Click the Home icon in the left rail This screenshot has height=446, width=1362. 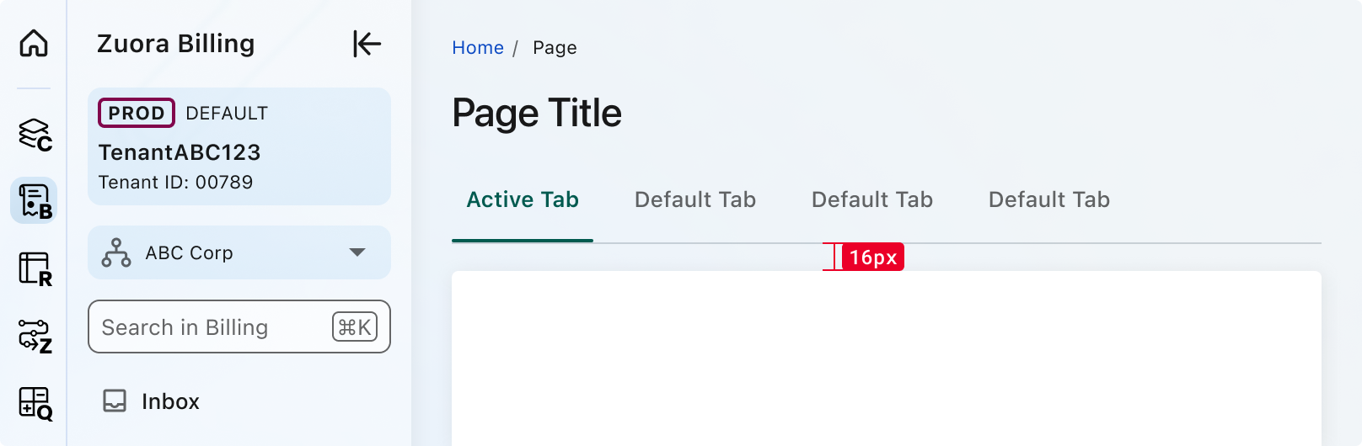34,43
